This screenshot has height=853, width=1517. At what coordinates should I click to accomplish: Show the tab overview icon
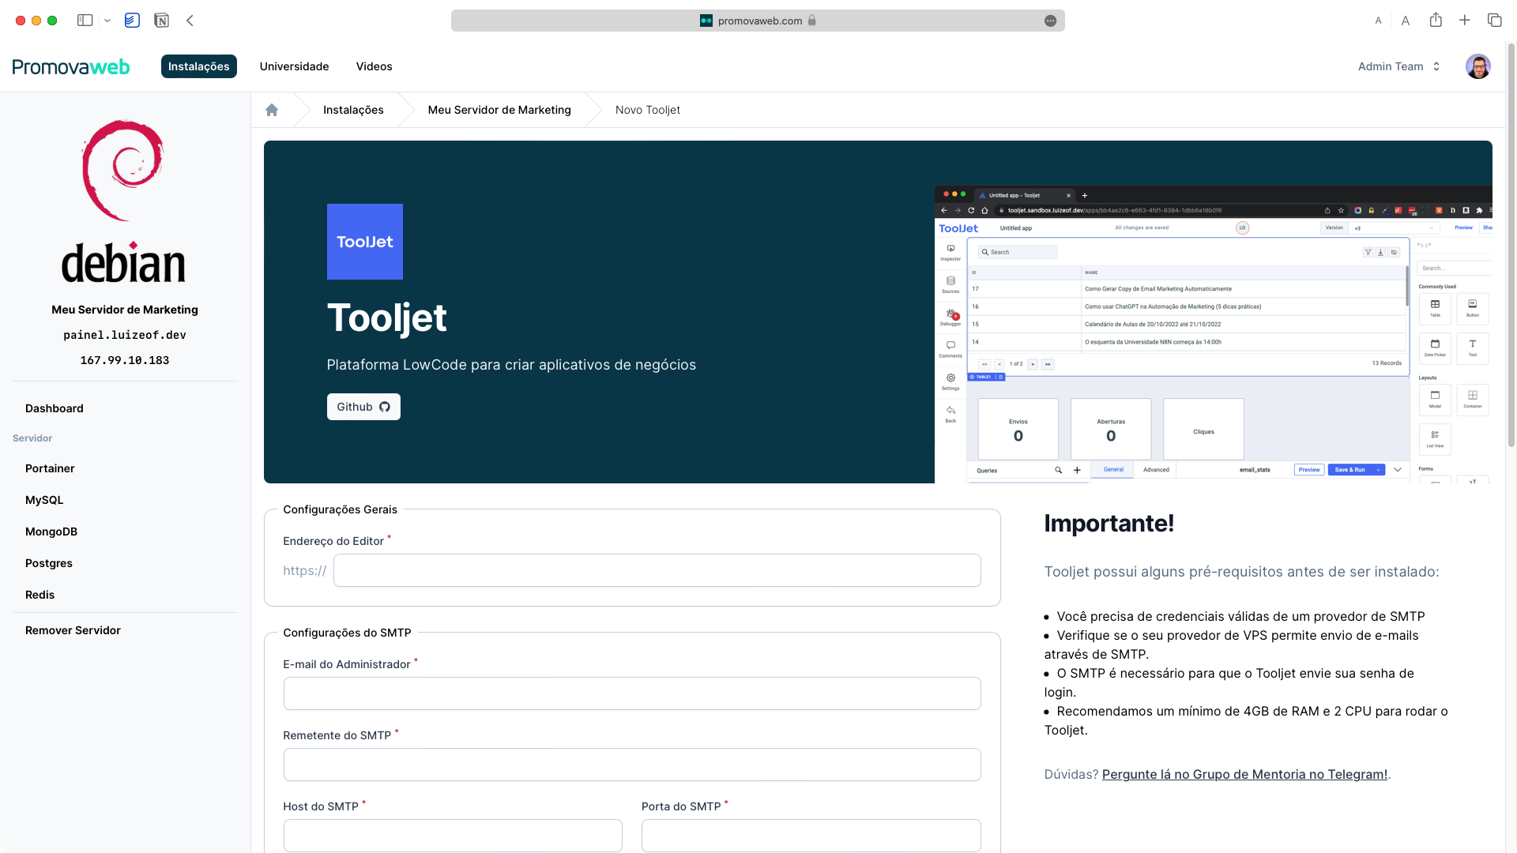pyautogui.click(x=1494, y=21)
